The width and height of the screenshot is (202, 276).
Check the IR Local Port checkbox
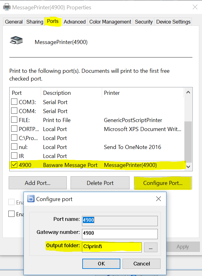click(x=14, y=156)
